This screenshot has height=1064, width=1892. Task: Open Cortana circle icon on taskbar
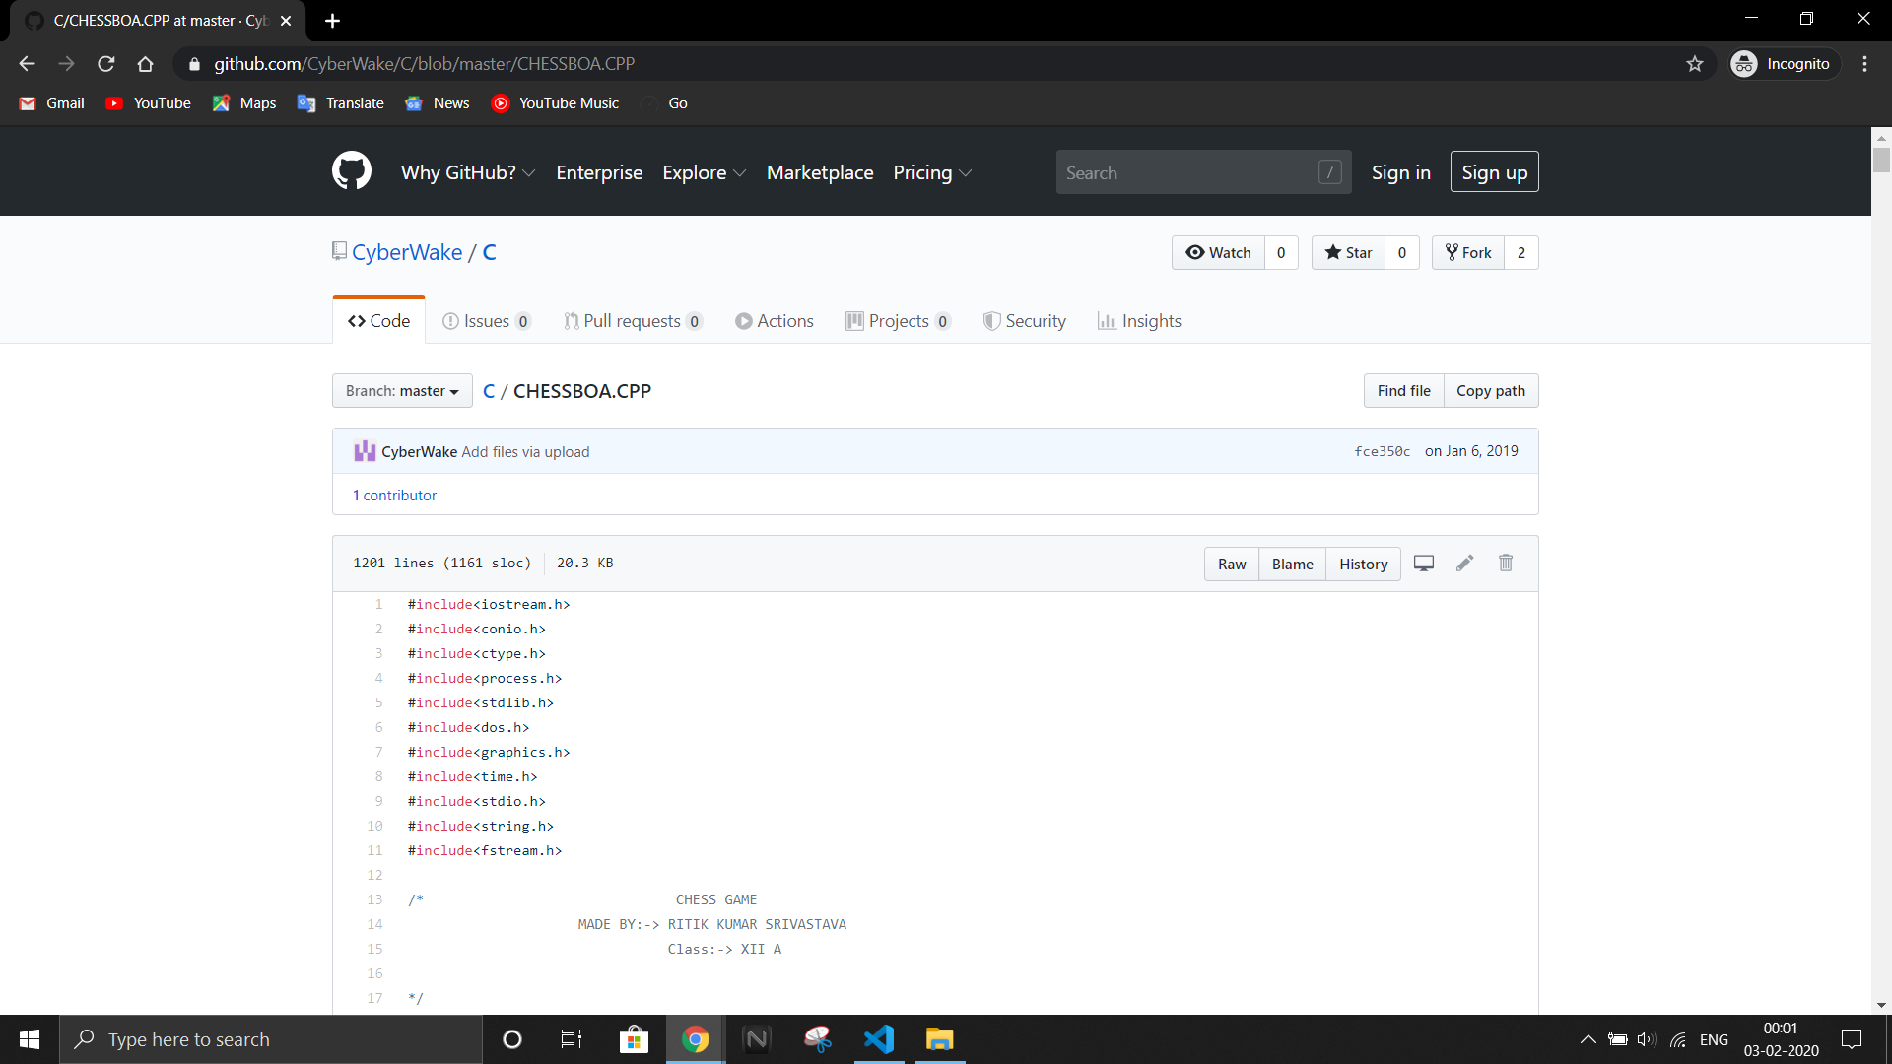(511, 1039)
